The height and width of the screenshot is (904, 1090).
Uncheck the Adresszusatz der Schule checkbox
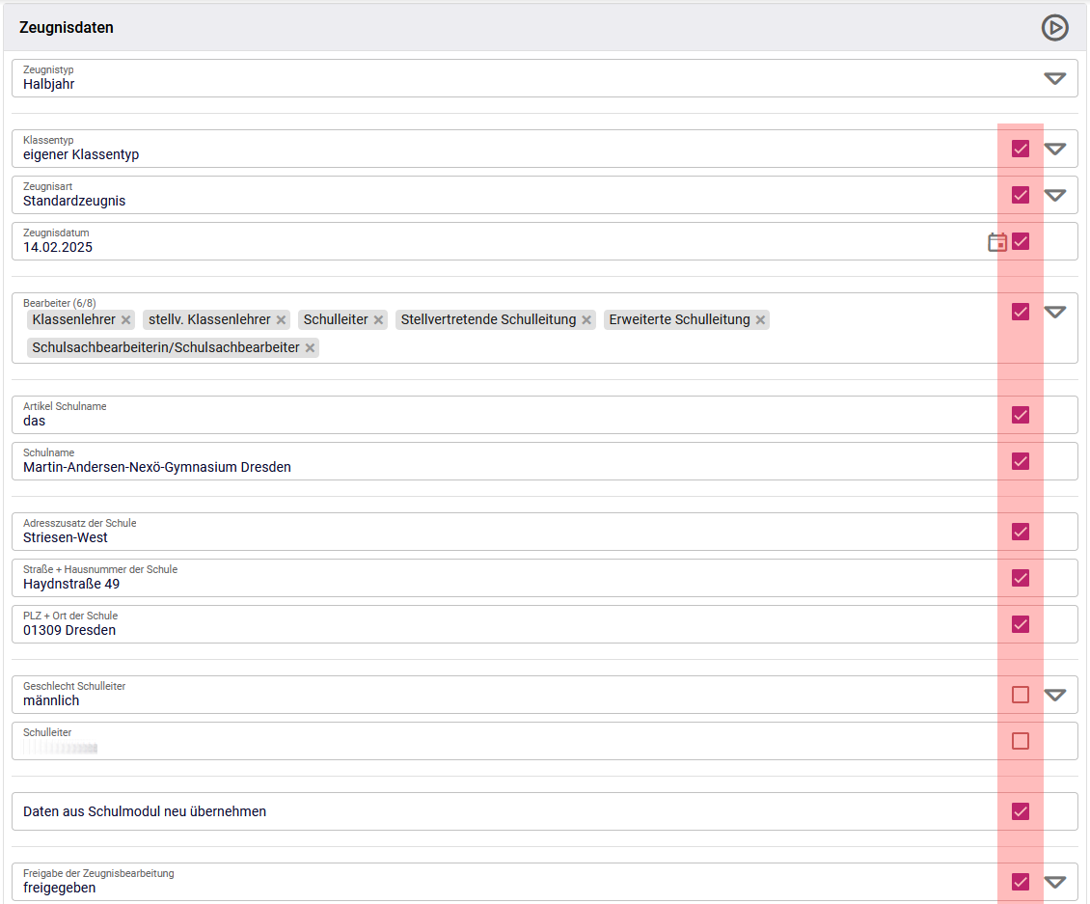pos(1021,532)
